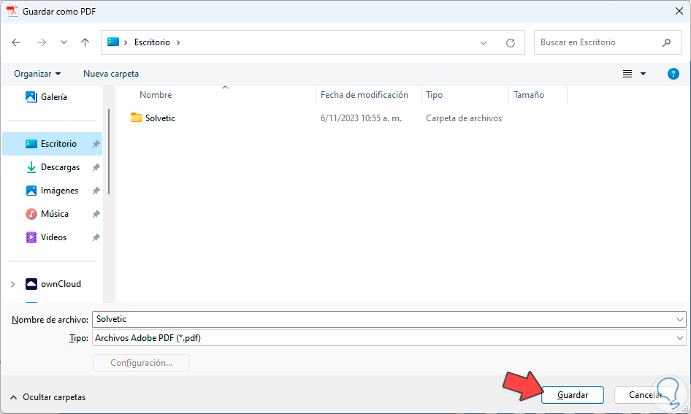Open address bar history dropdown
Screen dimensions: 691x414
[484, 43]
